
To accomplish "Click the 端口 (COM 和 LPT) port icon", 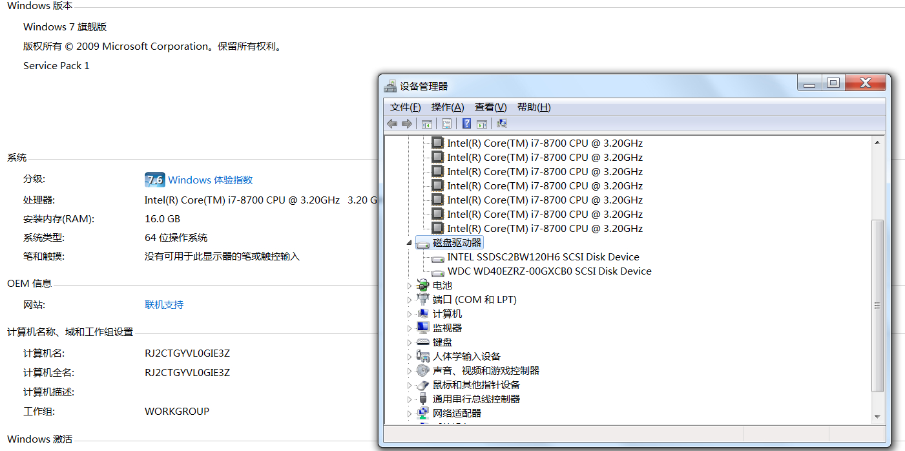I will click(423, 300).
